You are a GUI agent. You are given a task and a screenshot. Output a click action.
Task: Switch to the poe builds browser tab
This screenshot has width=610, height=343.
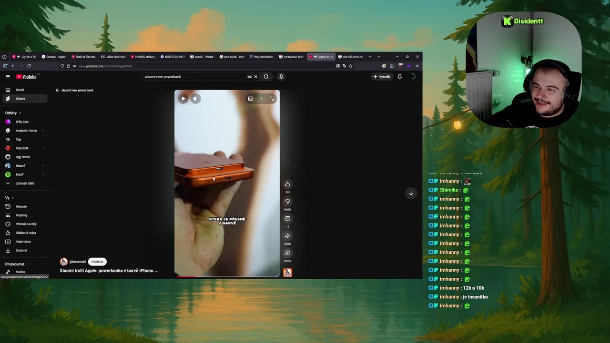click(x=232, y=57)
